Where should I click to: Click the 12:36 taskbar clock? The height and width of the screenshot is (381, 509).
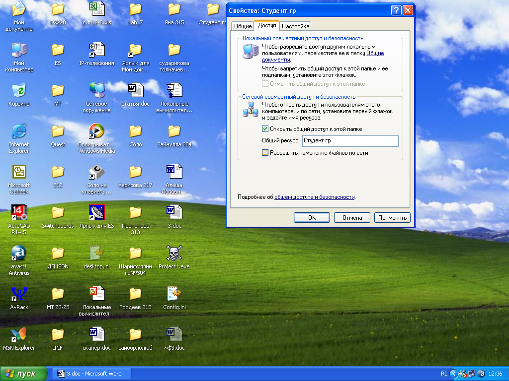point(495,374)
